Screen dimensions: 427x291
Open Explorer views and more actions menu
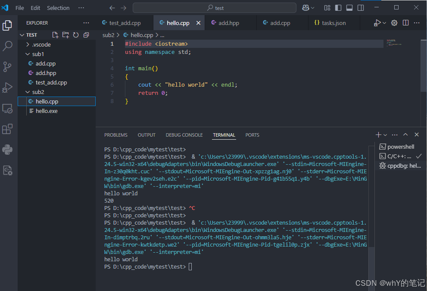click(x=86, y=23)
